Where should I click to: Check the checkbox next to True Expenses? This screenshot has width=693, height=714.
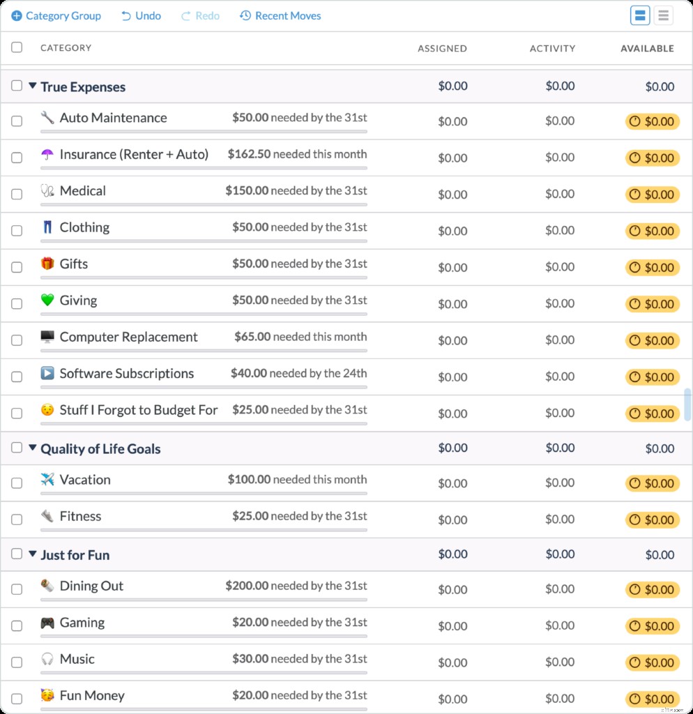point(17,86)
